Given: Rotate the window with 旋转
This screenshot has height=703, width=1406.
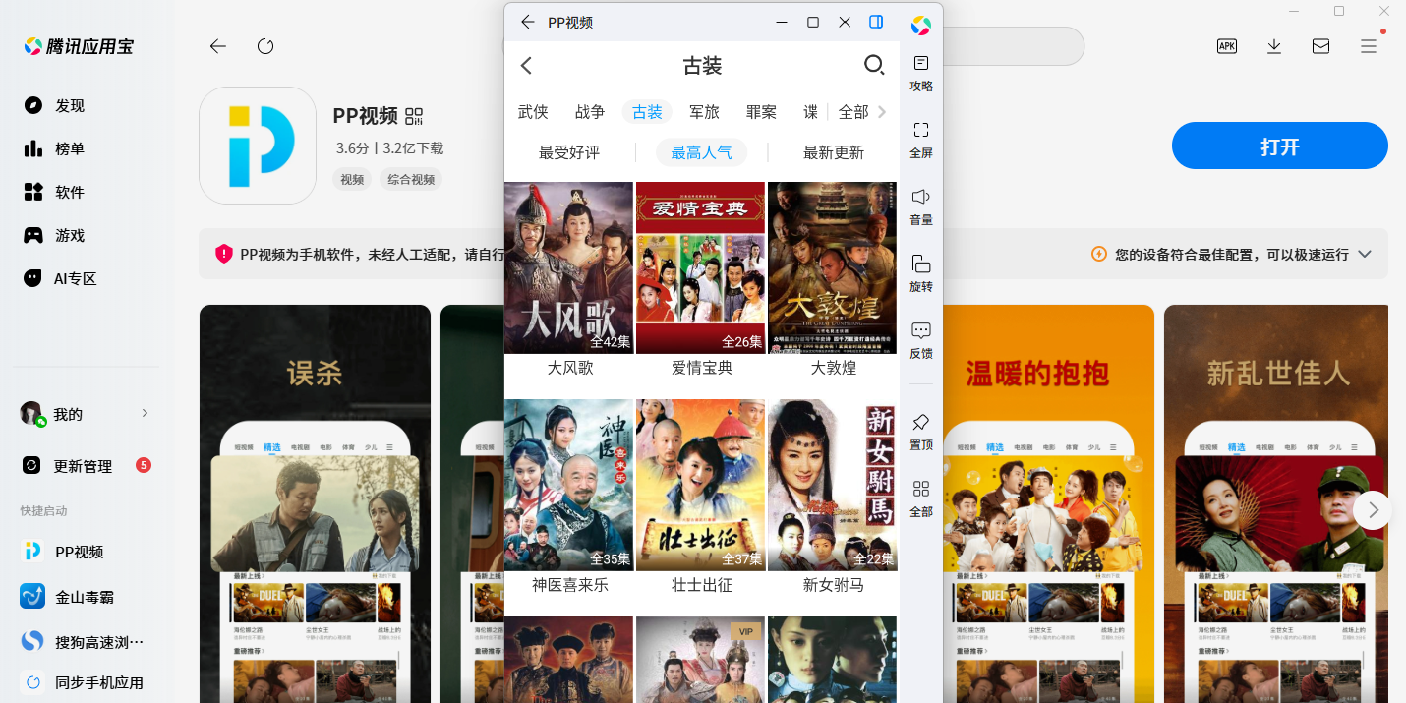Looking at the screenshot, I should (921, 274).
